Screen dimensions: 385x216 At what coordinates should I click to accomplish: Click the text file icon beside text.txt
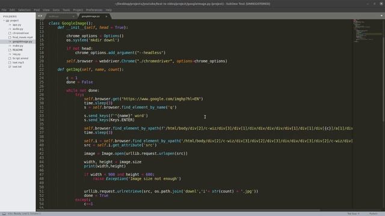(x=10, y=67)
